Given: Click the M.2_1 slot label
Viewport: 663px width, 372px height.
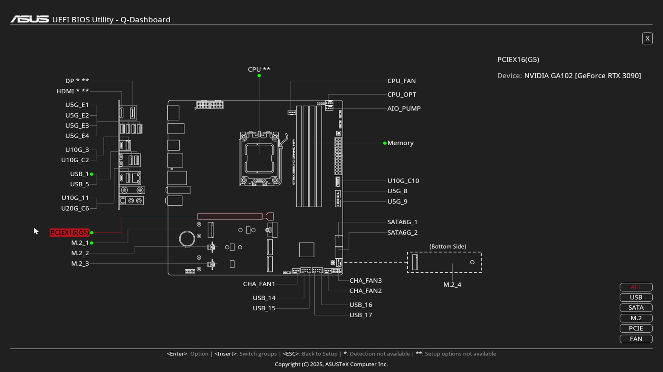Looking at the screenshot, I should pyautogui.click(x=80, y=243).
